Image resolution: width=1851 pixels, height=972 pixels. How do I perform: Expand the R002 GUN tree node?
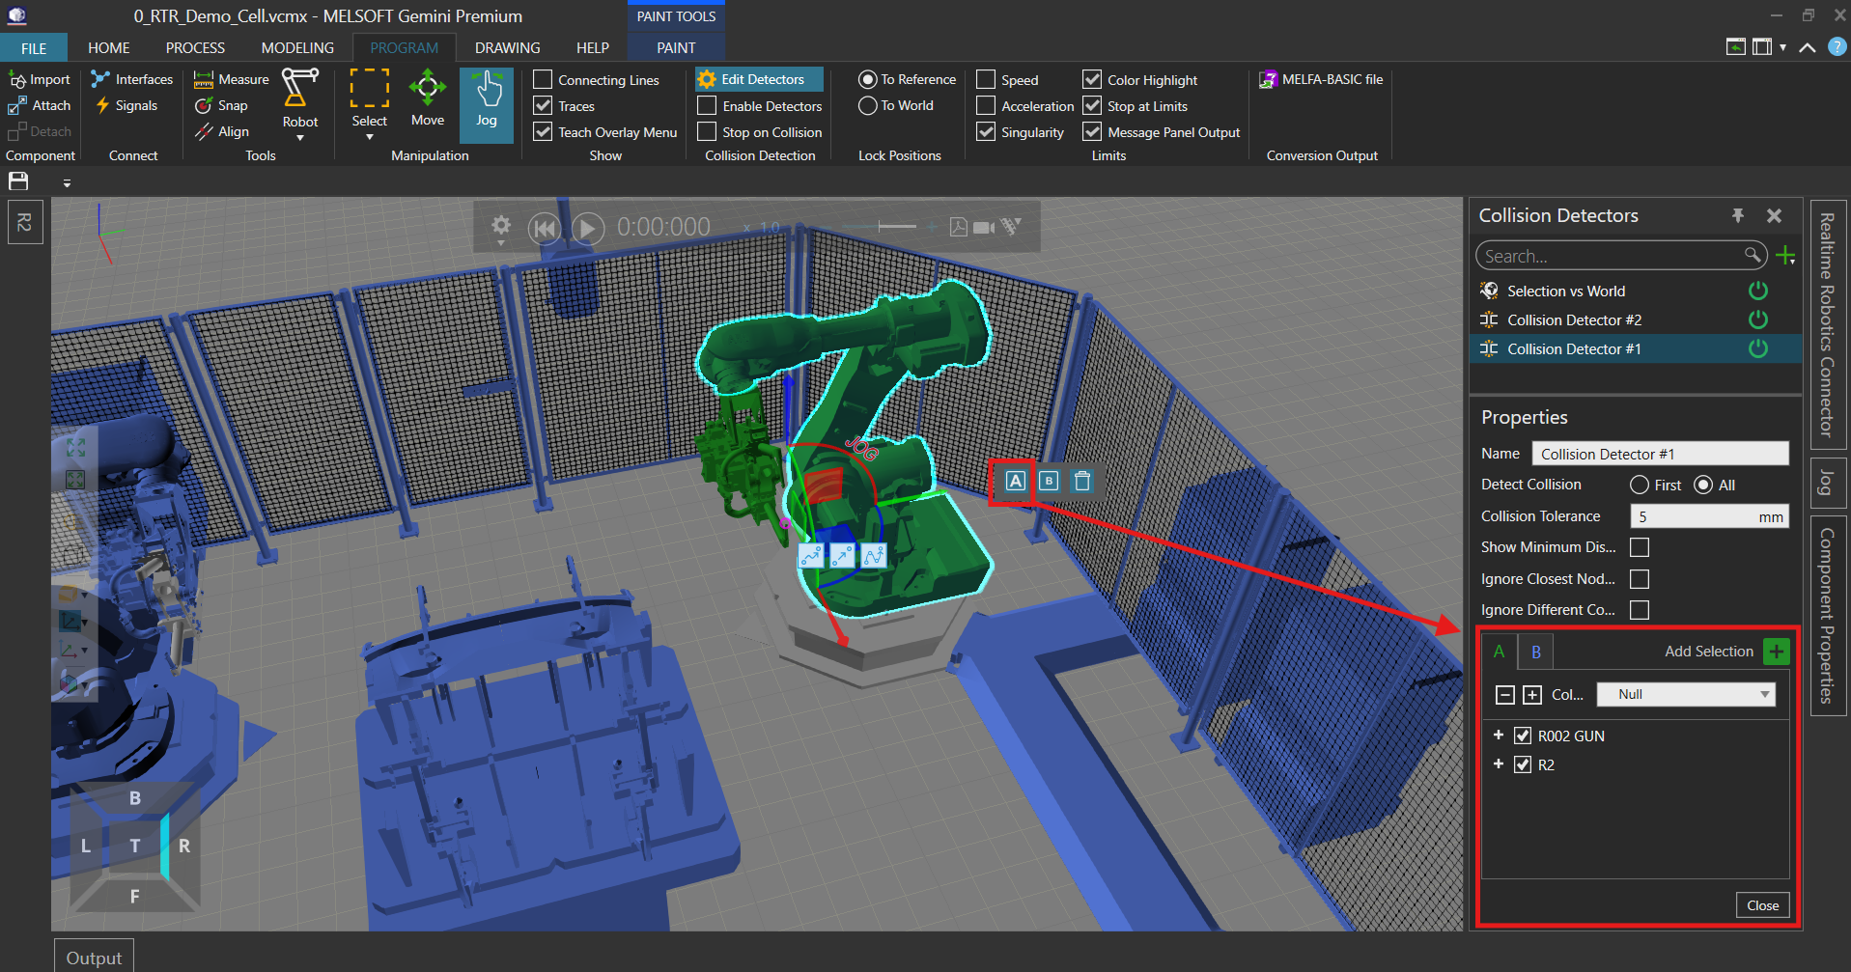pyautogui.click(x=1499, y=735)
